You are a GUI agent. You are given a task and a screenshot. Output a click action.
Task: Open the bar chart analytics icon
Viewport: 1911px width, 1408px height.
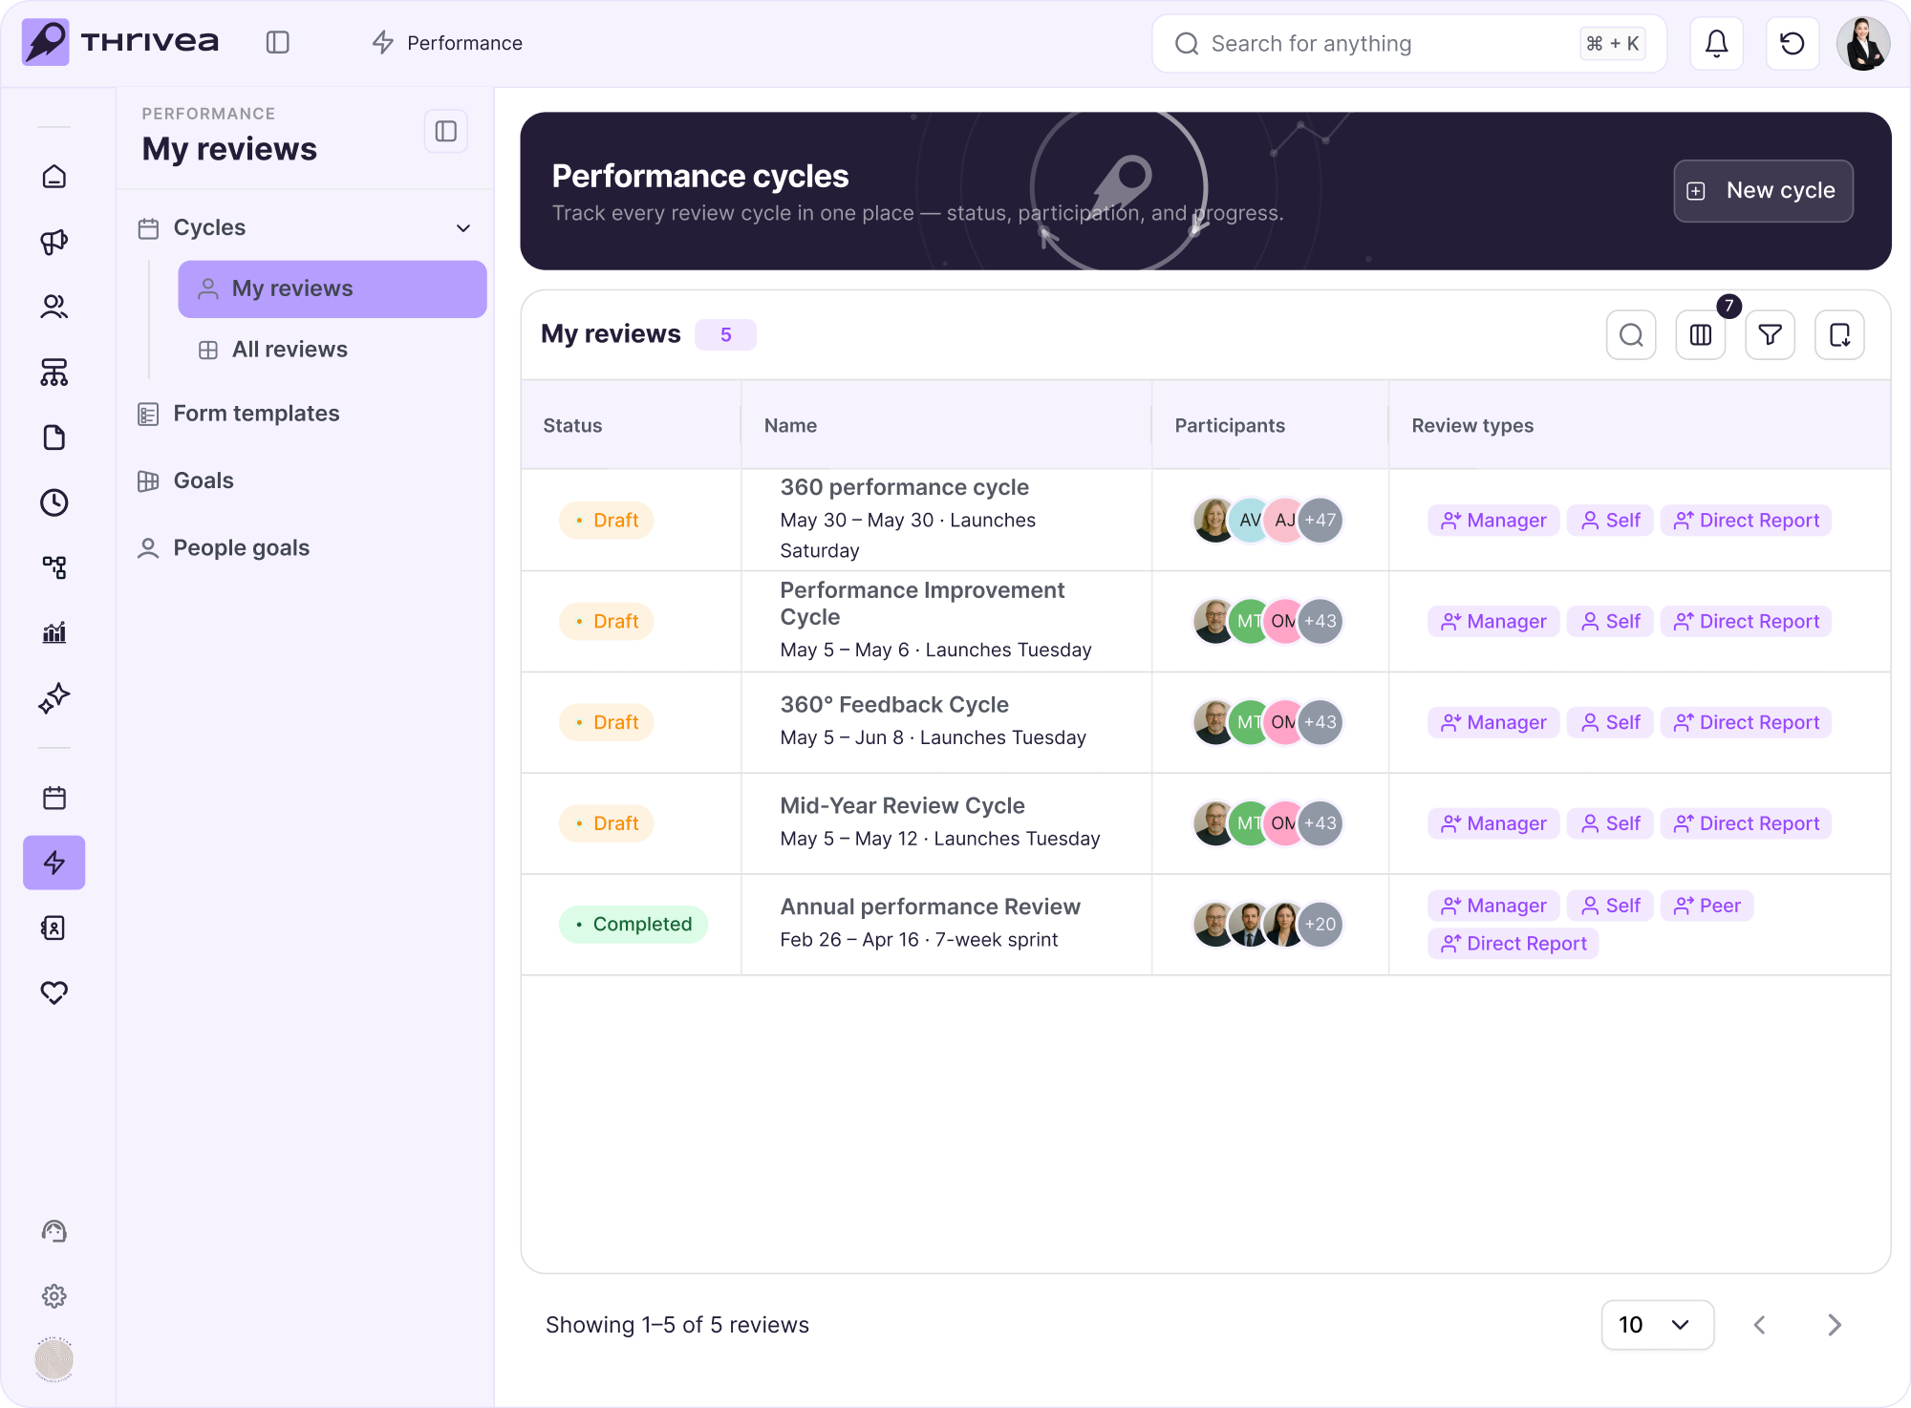(x=54, y=632)
